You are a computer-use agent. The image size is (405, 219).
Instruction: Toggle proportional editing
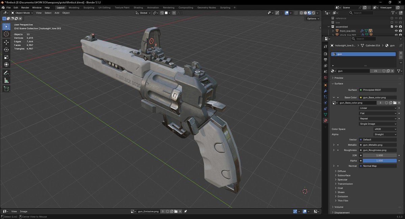point(174,13)
